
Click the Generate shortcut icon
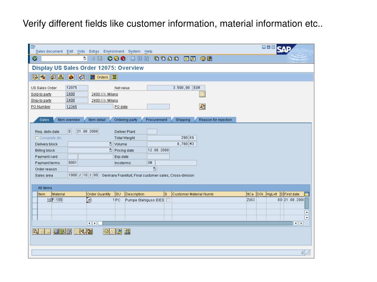[x=193, y=58]
